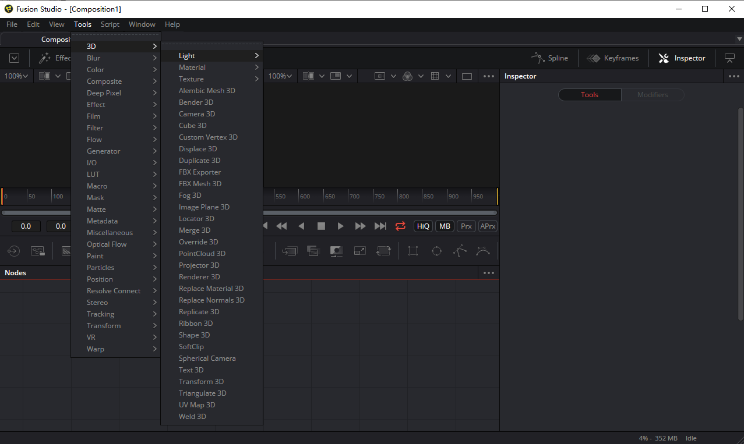Open the right viewer 100% zoom dropdown

point(280,76)
